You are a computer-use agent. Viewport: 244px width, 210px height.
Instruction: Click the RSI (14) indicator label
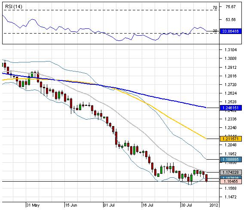pos(14,6)
